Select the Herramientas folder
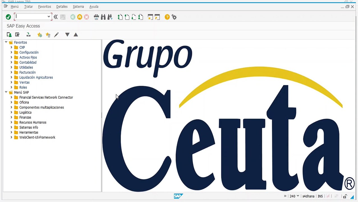 coord(29,132)
